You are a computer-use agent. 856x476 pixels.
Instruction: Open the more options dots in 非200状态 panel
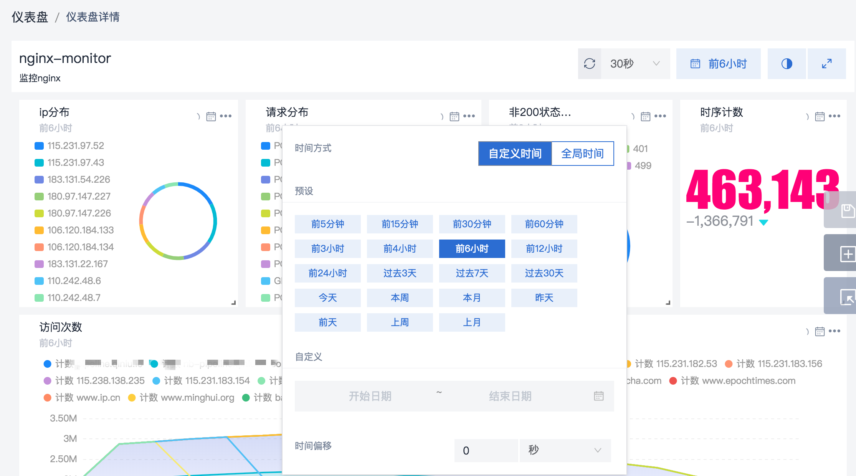coord(660,116)
